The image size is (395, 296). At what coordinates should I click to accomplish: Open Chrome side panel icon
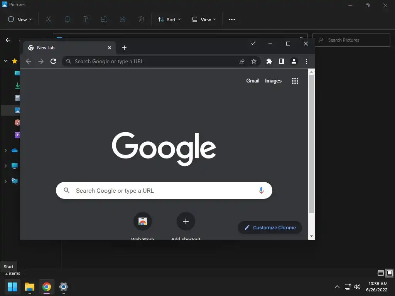click(x=281, y=61)
